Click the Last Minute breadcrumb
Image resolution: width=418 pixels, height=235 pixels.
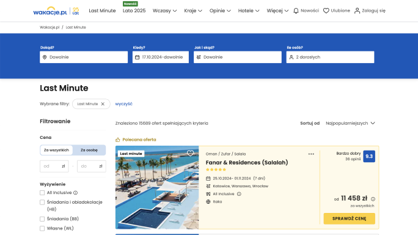(76, 28)
